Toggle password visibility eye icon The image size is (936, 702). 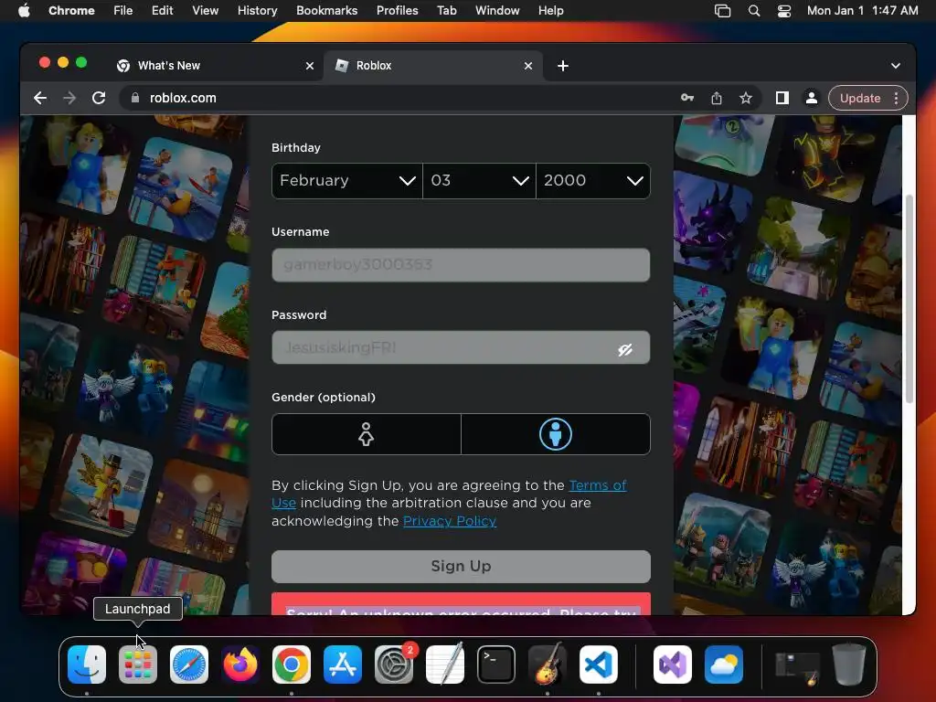click(x=624, y=349)
